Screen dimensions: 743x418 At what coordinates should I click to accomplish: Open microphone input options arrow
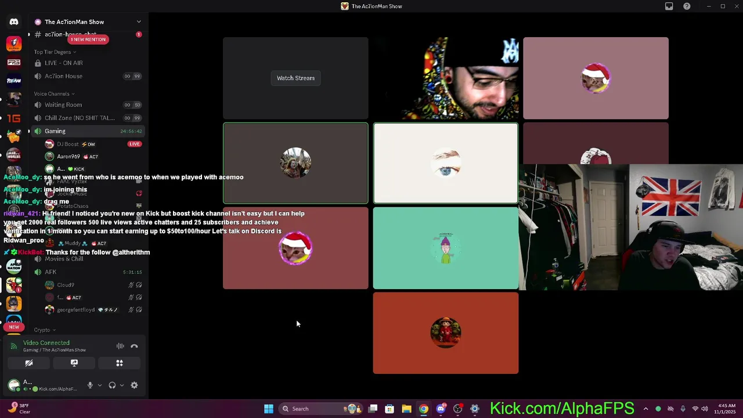tap(99, 385)
